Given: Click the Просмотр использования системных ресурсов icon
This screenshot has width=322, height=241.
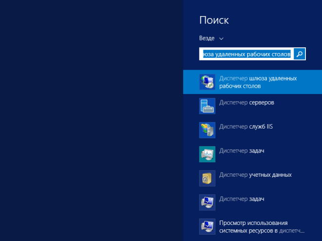Looking at the screenshot, I should pyautogui.click(x=207, y=226).
